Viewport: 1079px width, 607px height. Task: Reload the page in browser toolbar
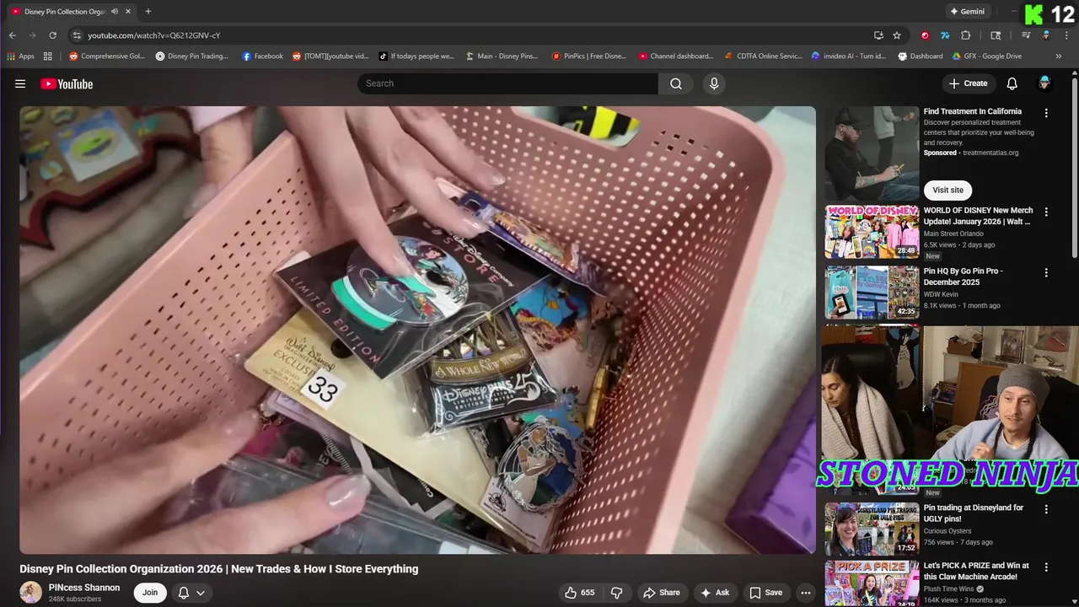click(x=52, y=35)
